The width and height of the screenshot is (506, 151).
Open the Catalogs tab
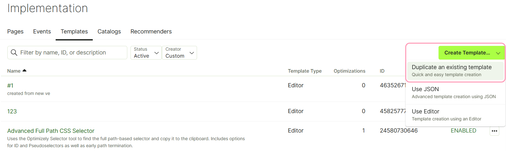(109, 32)
